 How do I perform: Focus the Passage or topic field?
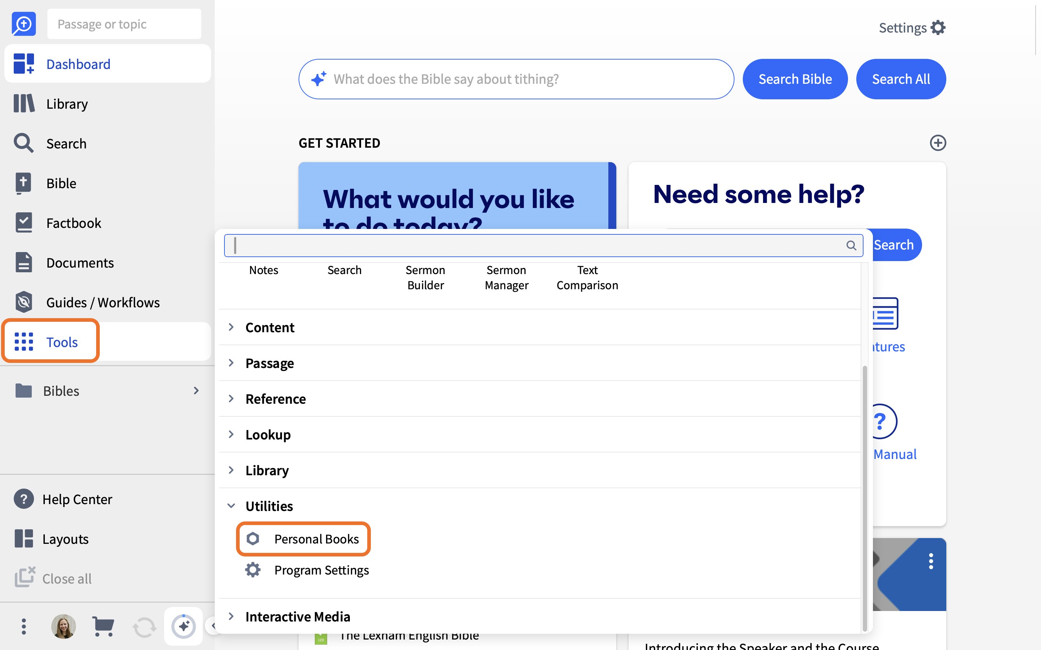click(124, 24)
